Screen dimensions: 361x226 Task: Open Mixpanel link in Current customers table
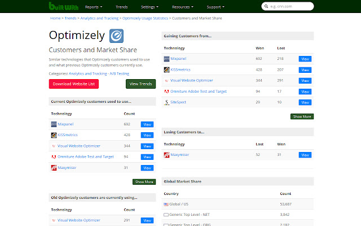(x=65, y=124)
